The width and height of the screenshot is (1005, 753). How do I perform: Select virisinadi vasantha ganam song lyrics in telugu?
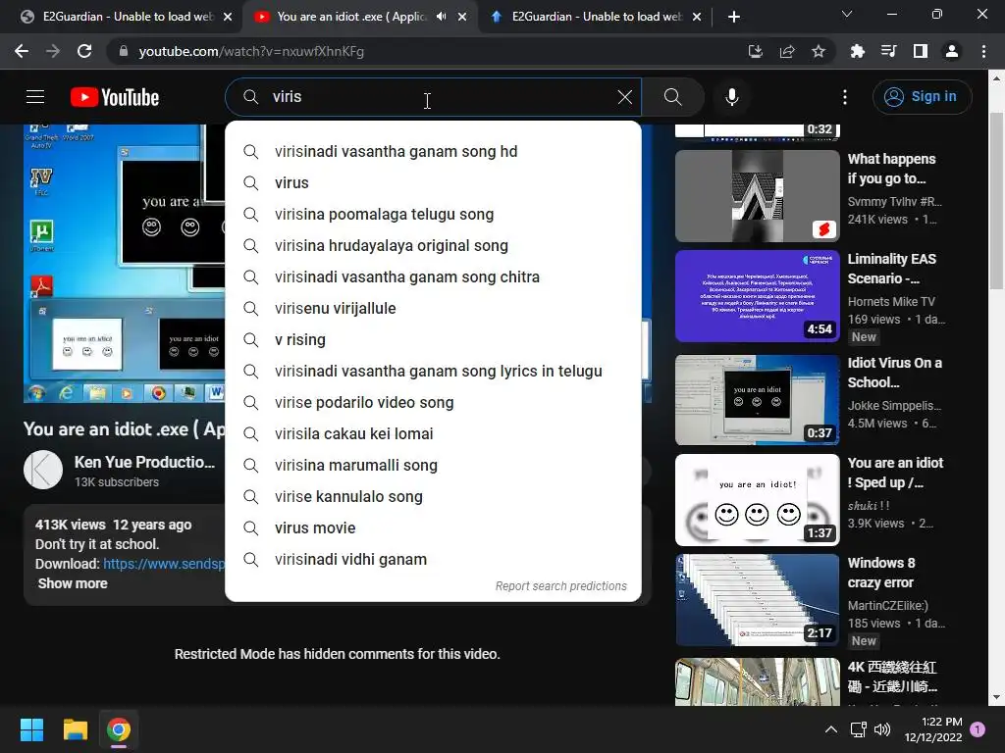[433, 371]
